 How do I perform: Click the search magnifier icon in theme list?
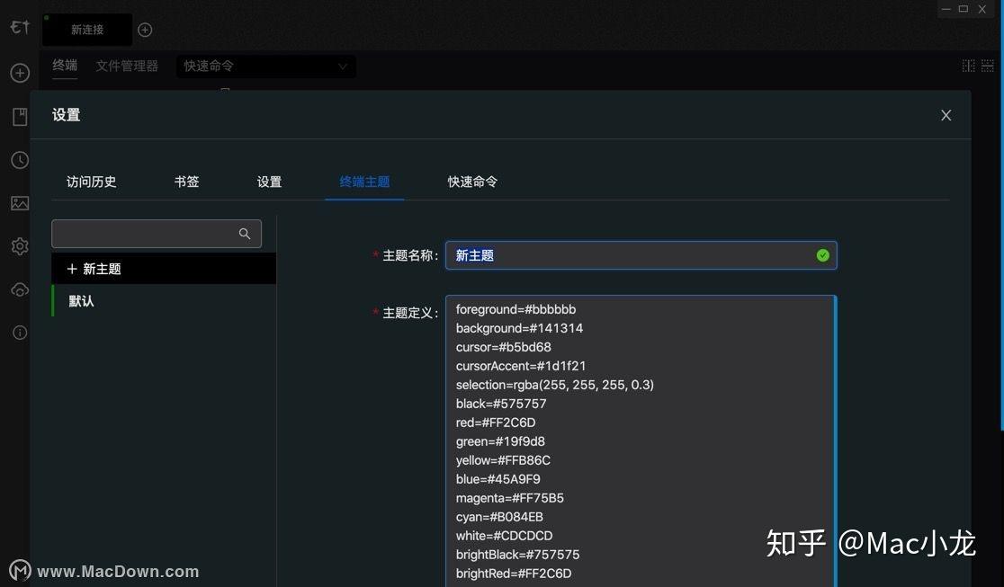pyautogui.click(x=245, y=234)
